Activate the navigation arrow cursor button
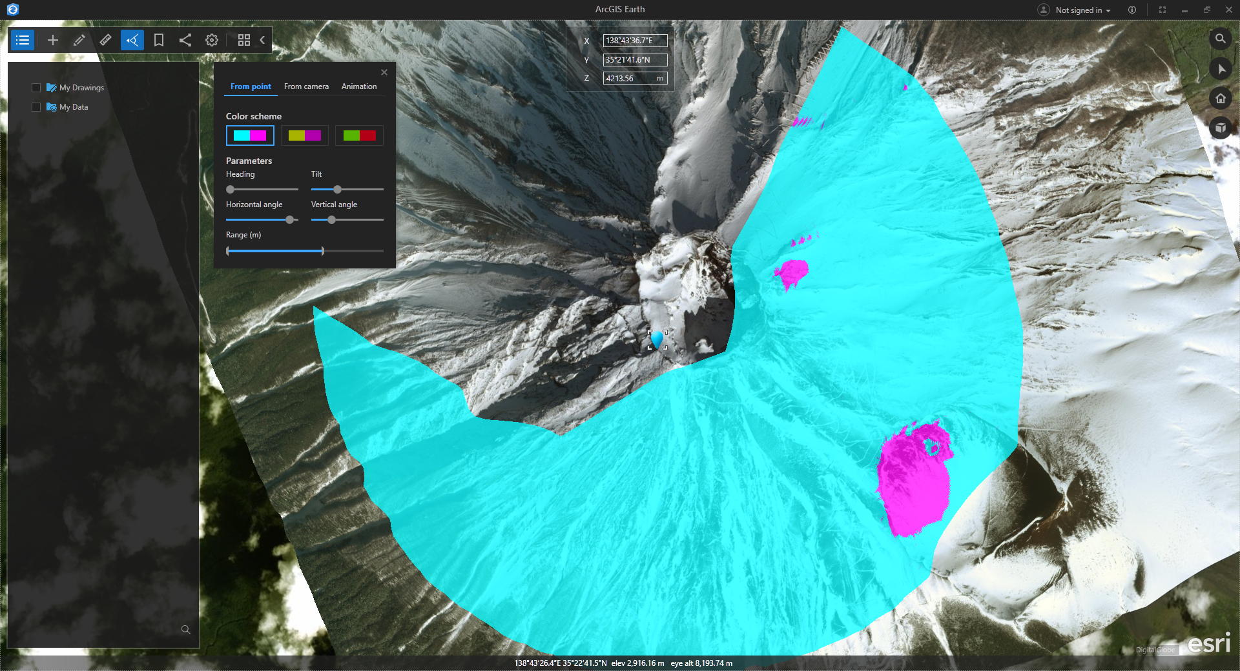 (x=1220, y=68)
